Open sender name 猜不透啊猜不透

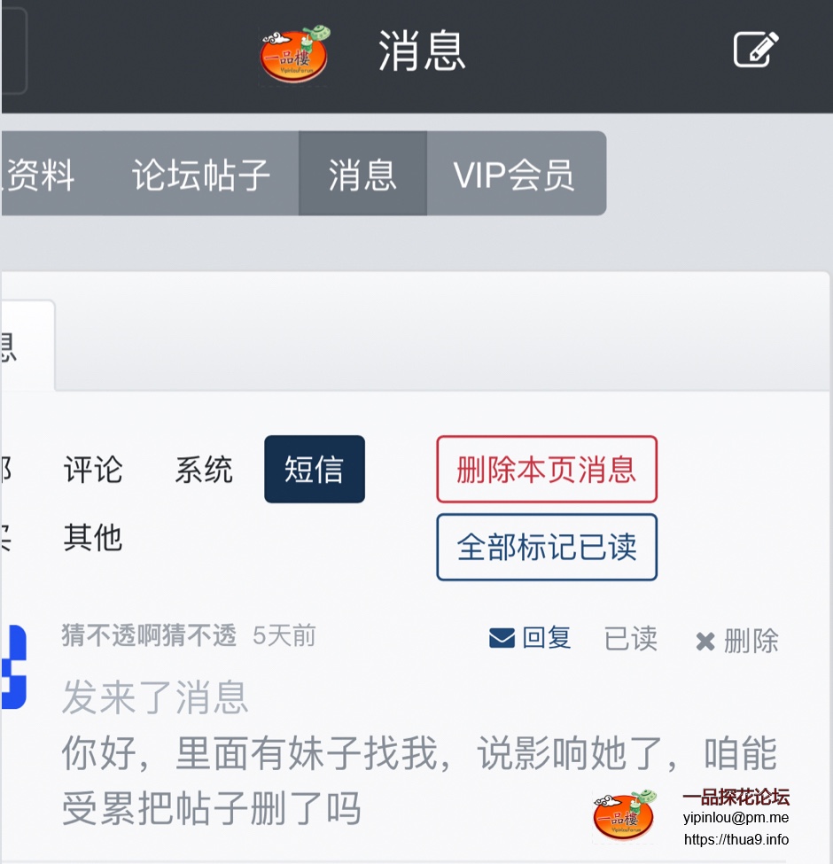(149, 634)
